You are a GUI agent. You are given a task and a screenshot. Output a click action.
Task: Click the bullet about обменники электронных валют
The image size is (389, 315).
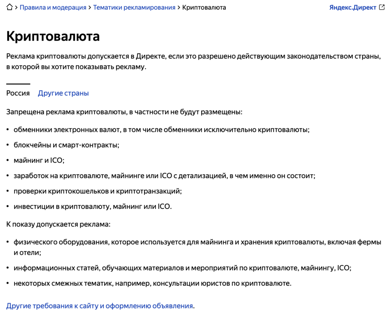pyautogui.click(x=161, y=129)
